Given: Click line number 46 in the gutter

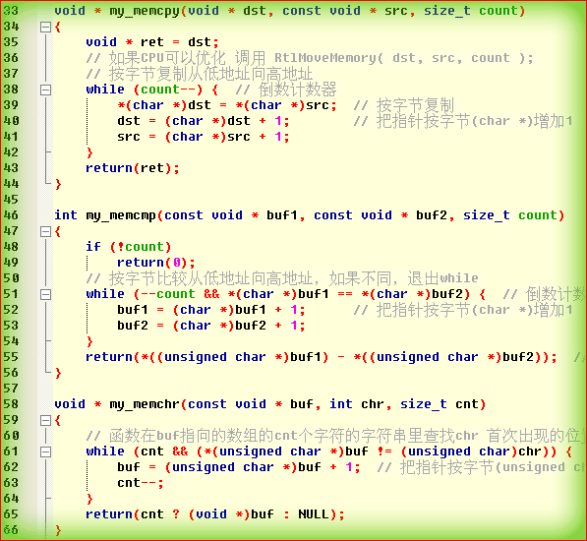Looking at the screenshot, I should point(11,215).
